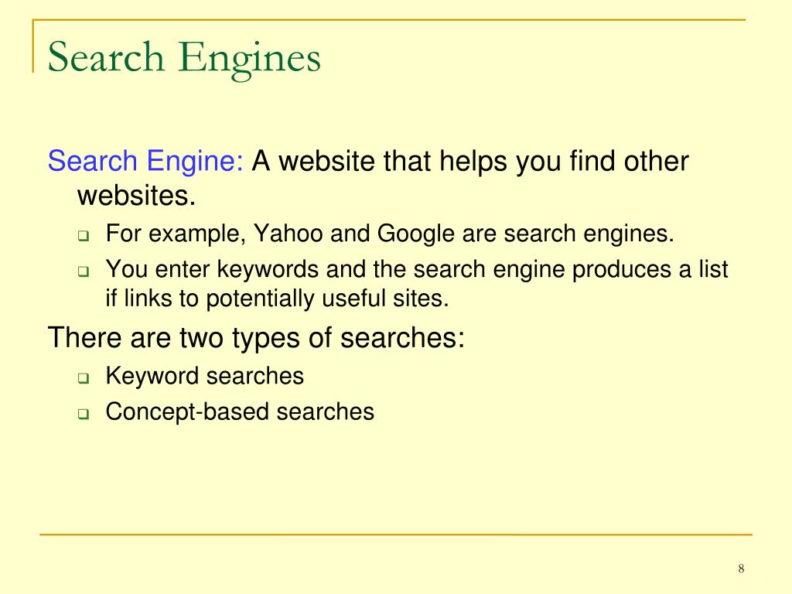
Task: Click the bullet beside Concept-based searches
Action: (x=84, y=414)
